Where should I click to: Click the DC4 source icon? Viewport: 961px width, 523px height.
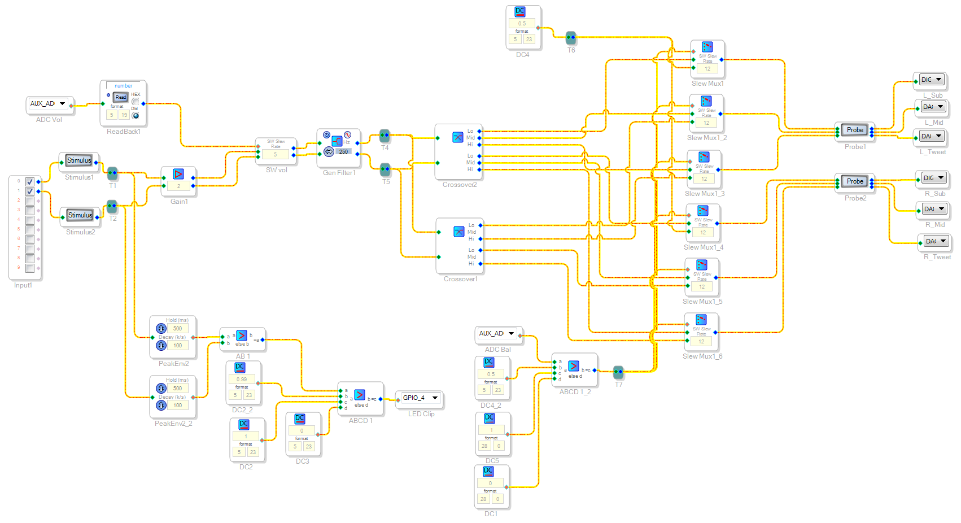[x=520, y=11]
